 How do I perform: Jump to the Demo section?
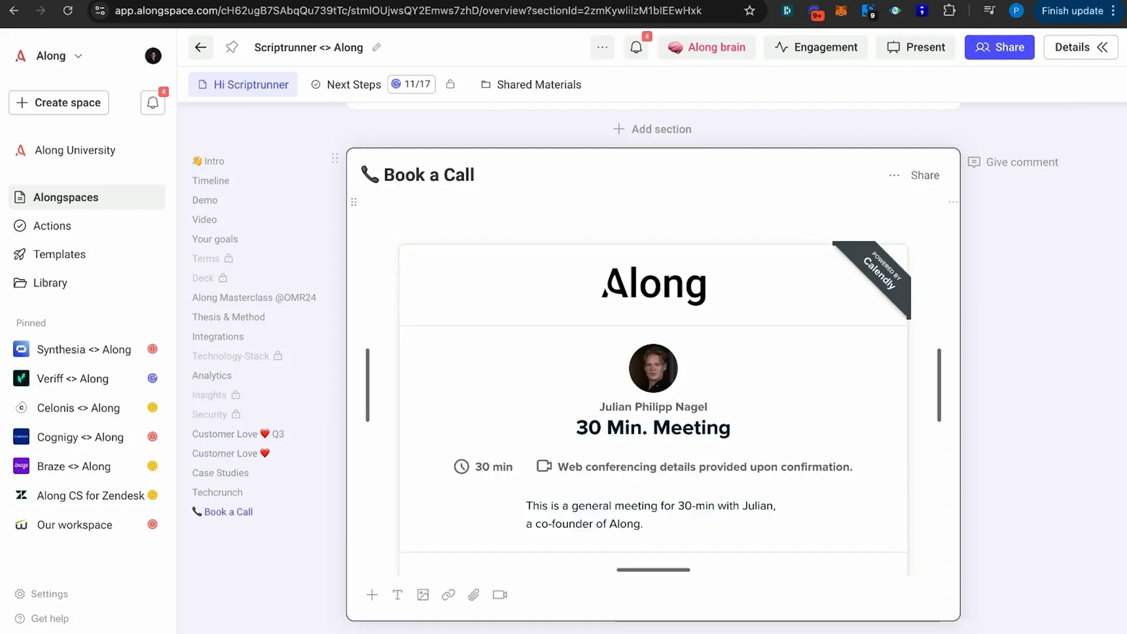tap(205, 200)
